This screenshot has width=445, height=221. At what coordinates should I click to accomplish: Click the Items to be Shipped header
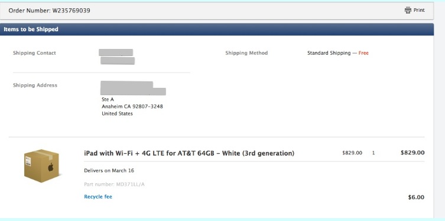pyautogui.click(x=31, y=29)
